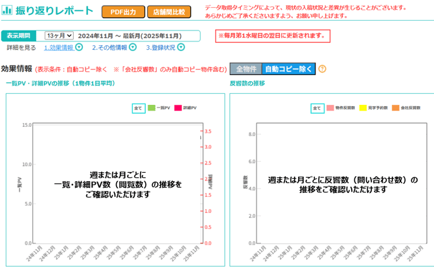This screenshot has width=434, height=268.
Task: Toggle the pink 物件反響数 legend icon
Action: (330, 108)
